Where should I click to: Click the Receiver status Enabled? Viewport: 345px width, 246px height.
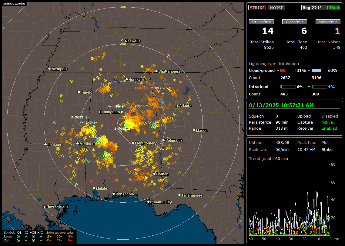tap(329, 128)
